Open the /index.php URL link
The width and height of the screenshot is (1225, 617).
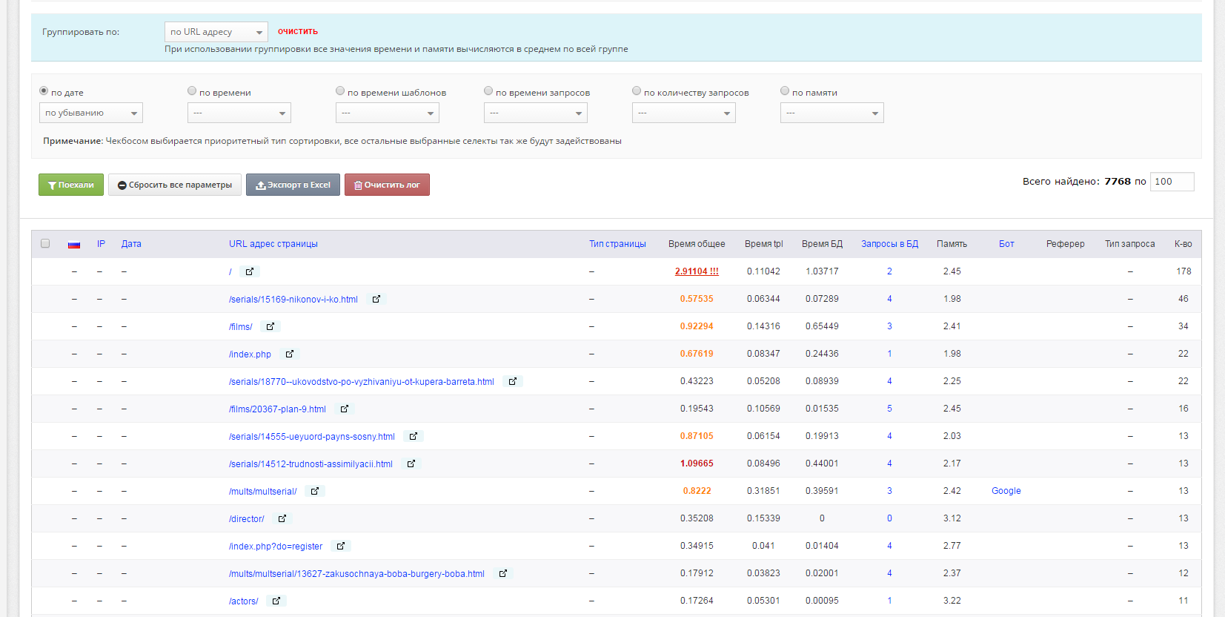pyautogui.click(x=250, y=354)
